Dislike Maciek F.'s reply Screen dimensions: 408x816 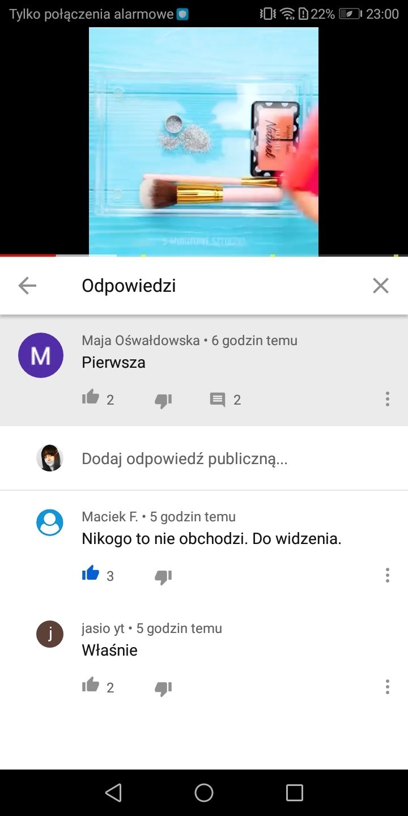pos(163,577)
